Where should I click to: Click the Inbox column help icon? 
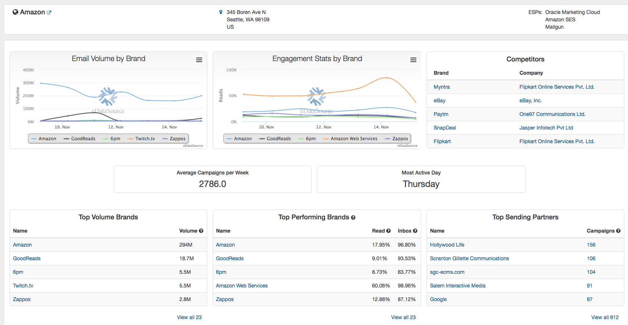[x=415, y=231]
